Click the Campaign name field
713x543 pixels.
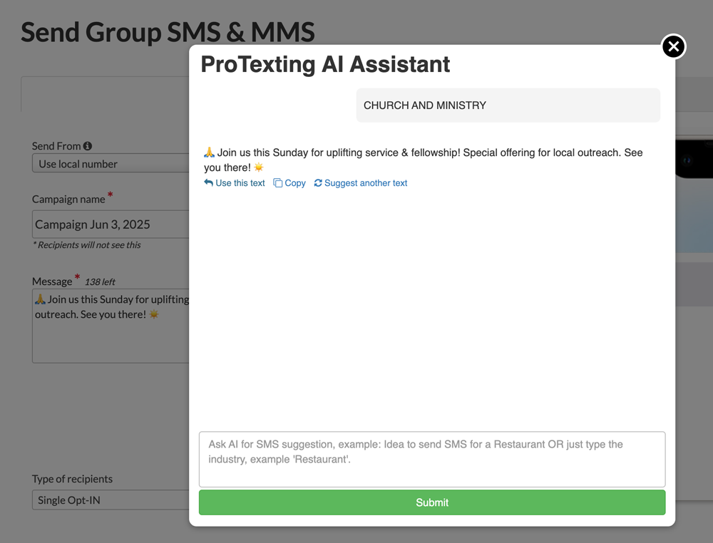coord(111,224)
